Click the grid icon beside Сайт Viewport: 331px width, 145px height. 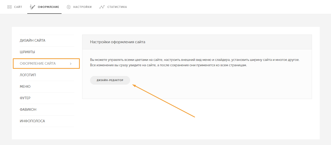pyautogui.click(x=9, y=7)
